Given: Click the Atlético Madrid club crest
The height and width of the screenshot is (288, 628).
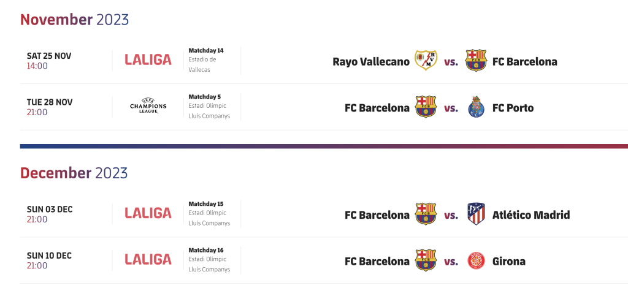Looking at the screenshot, I should (476, 214).
